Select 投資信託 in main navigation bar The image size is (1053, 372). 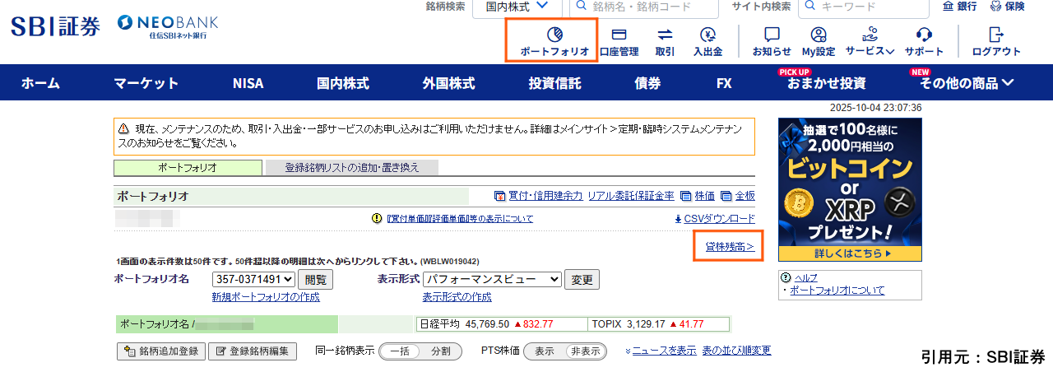[554, 83]
